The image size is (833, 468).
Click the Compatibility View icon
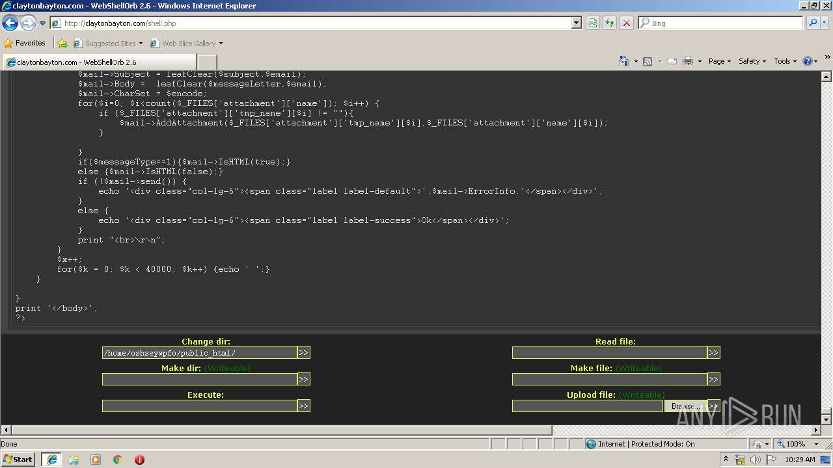(x=593, y=23)
